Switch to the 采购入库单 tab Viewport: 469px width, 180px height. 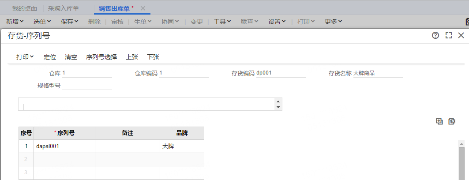[64, 8]
